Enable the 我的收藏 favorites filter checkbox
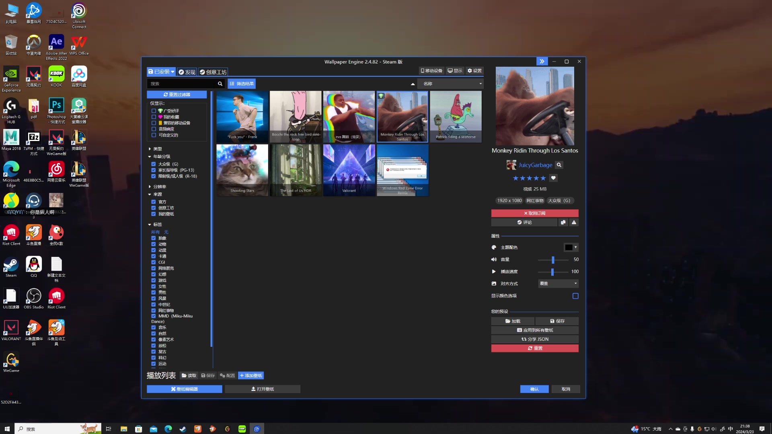772x434 pixels. coord(154,117)
